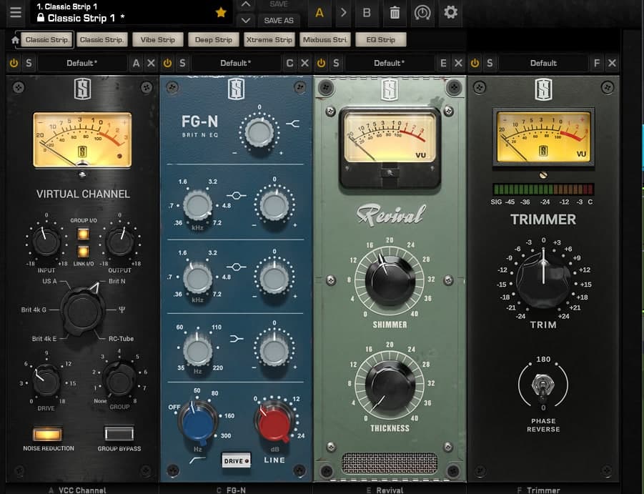This screenshot has width=644, height=494.
Task: Click the slot A letter on VCC module
Action: click(136, 63)
